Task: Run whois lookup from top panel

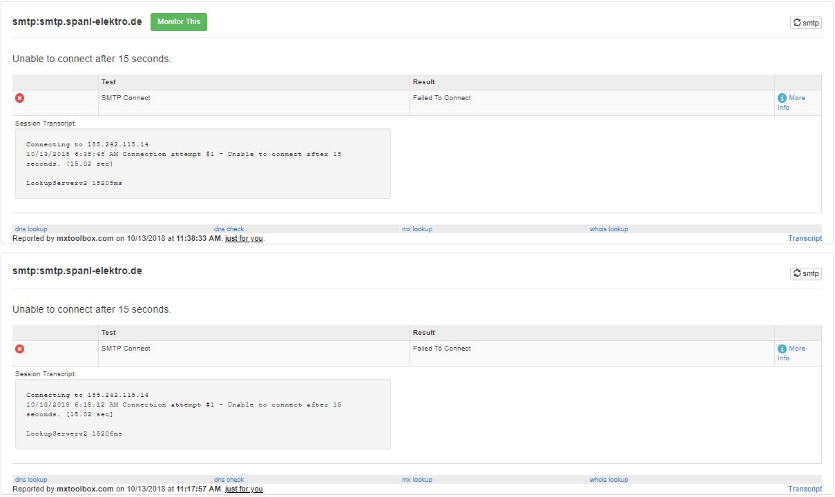Action: coord(608,229)
